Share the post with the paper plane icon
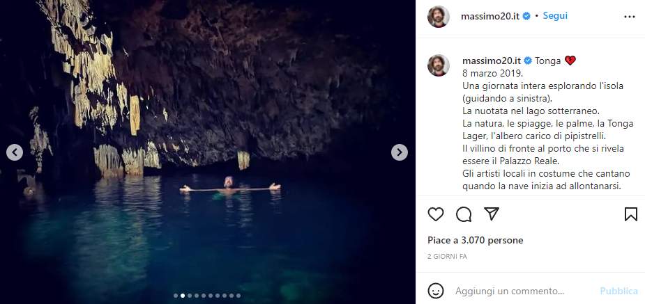645x304 pixels. coord(491,214)
